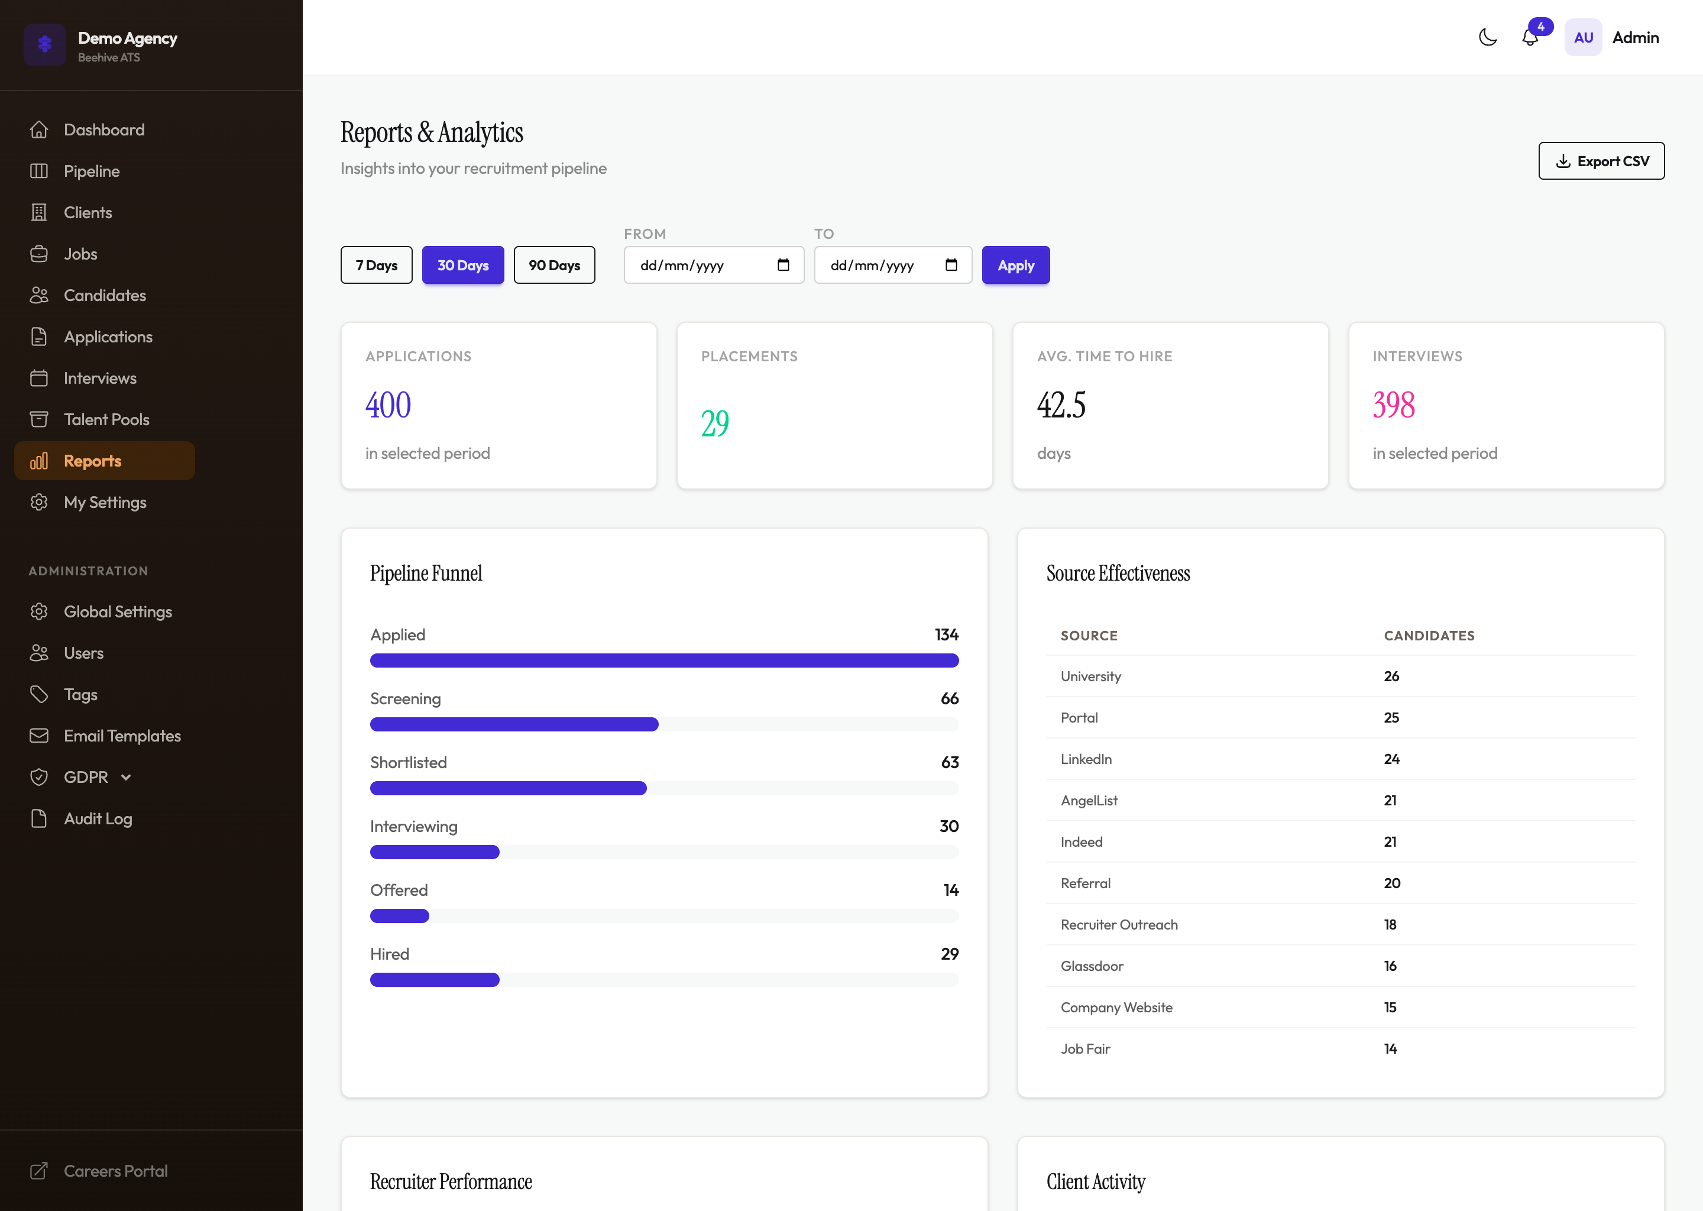
Task: Click the Talent Pools archive icon
Action: pos(40,419)
